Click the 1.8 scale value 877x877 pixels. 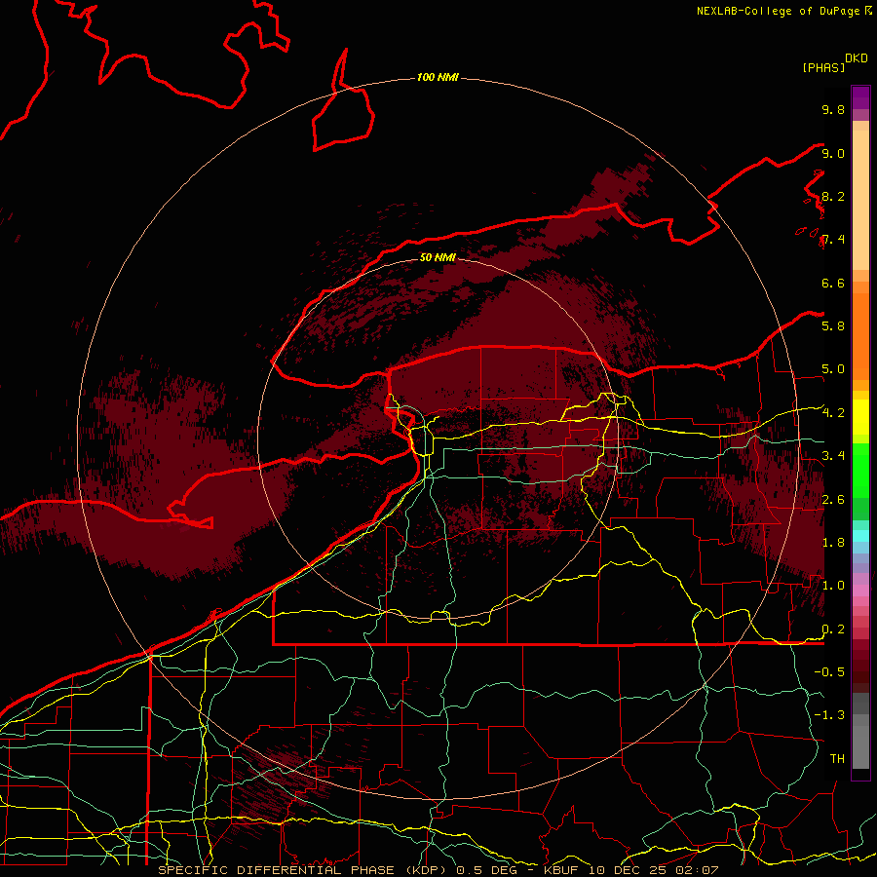coord(833,543)
